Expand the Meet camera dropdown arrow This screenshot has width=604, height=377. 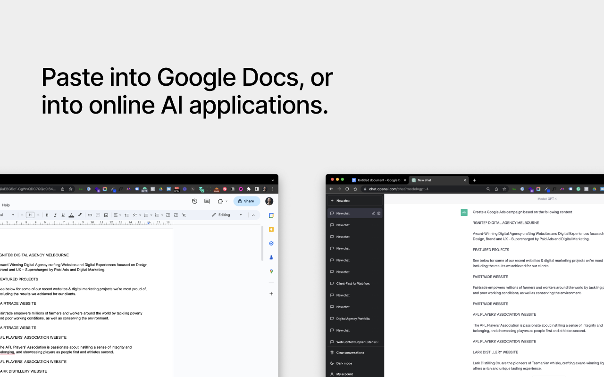(x=226, y=201)
